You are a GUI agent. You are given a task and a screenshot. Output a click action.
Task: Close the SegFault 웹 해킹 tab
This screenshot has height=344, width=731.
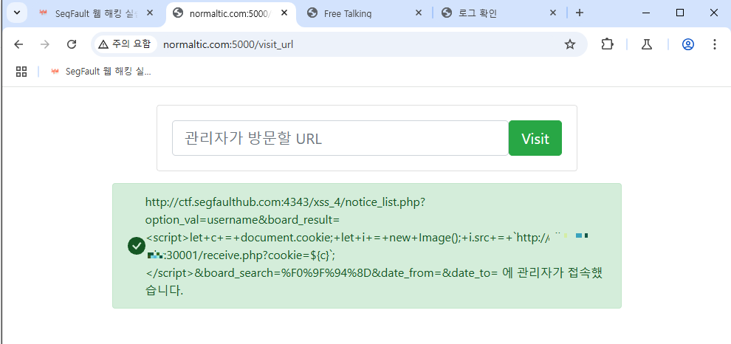150,13
